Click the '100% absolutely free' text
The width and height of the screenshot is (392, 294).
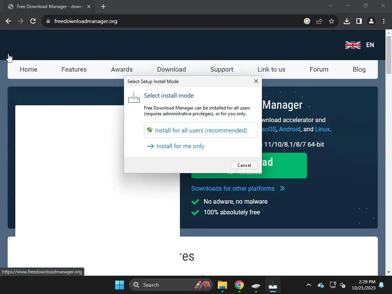click(232, 212)
